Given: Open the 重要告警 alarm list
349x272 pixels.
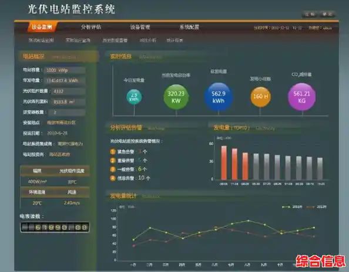Looking at the screenshot, I should pyautogui.click(x=126, y=160).
